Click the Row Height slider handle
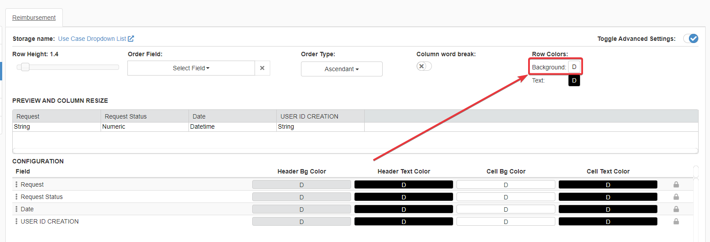Screen dimensions: 710x242 tap(25, 67)
